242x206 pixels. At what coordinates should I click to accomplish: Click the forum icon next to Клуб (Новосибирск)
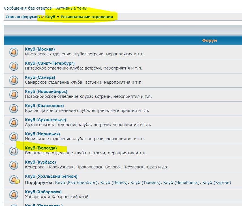coord(13,94)
